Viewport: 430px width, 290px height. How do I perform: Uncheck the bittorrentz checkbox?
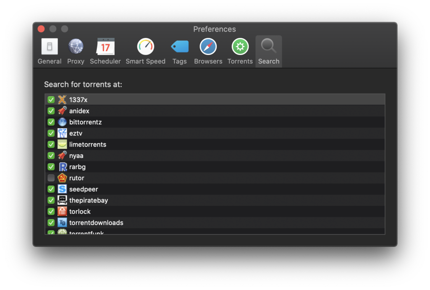pyautogui.click(x=51, y=122)
